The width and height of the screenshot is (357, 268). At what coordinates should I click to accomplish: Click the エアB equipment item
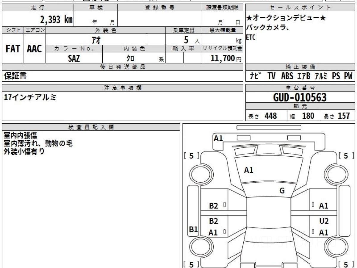(x=304, y=76)
